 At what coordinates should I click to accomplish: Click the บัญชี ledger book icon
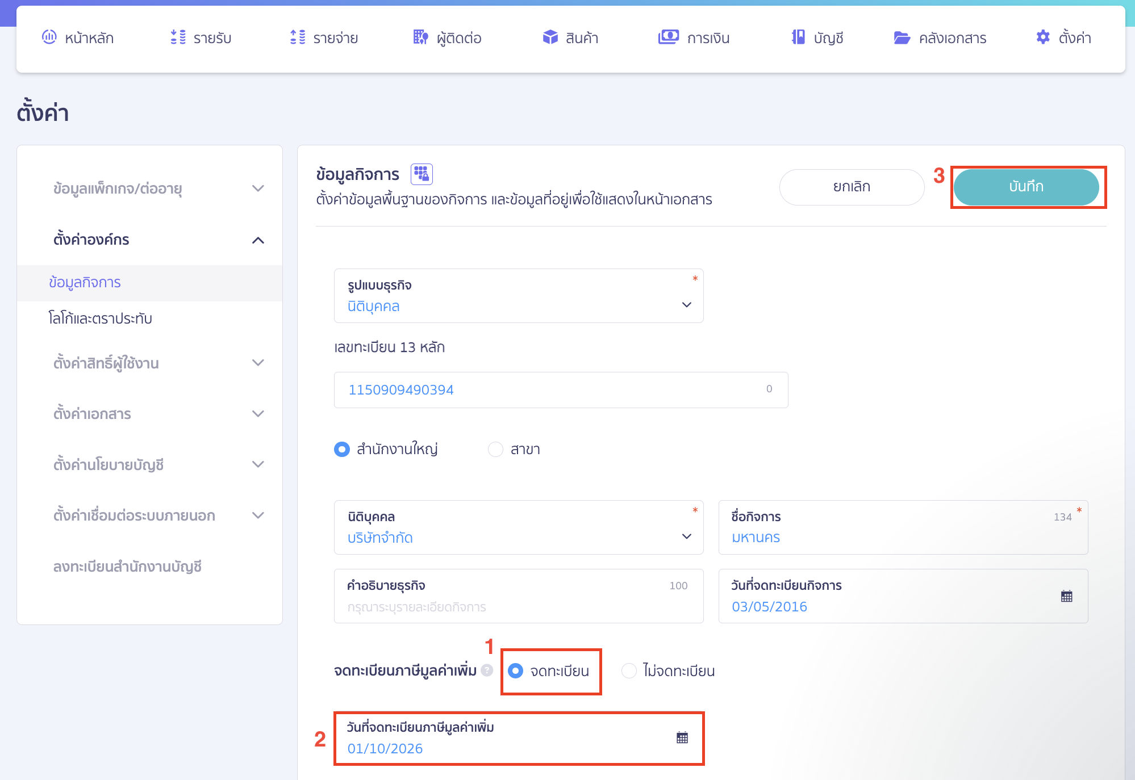[x=798, y=37]
